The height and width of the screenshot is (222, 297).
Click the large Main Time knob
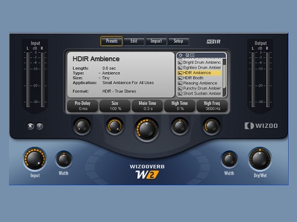tap(147, 129)
